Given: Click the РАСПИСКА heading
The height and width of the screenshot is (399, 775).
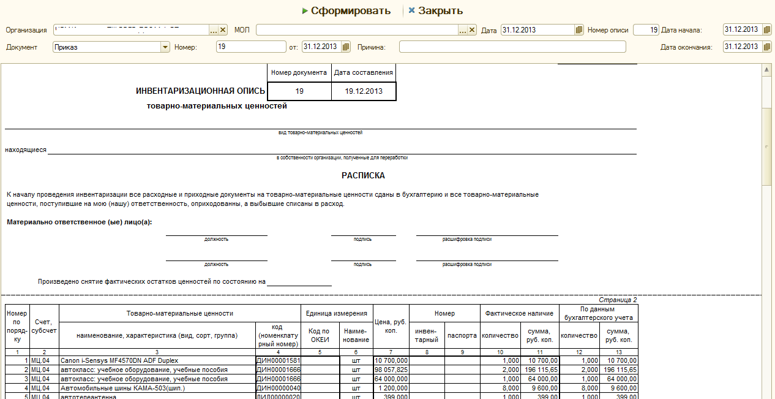Looking at the screenshot, I should pos(363,175).
